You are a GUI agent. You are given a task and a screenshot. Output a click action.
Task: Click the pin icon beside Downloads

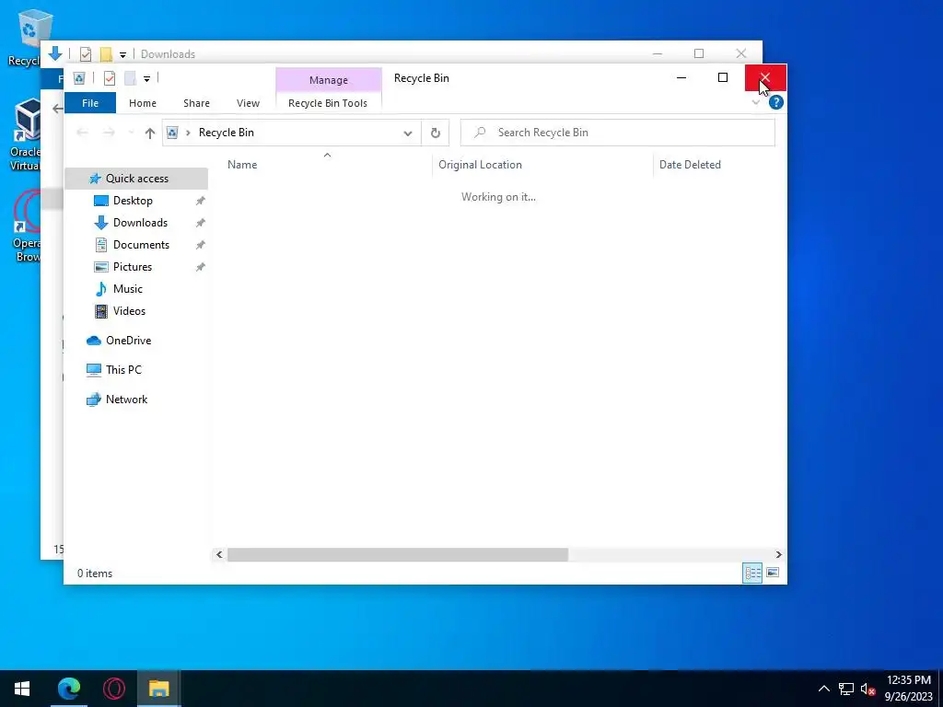pos(200,223)
